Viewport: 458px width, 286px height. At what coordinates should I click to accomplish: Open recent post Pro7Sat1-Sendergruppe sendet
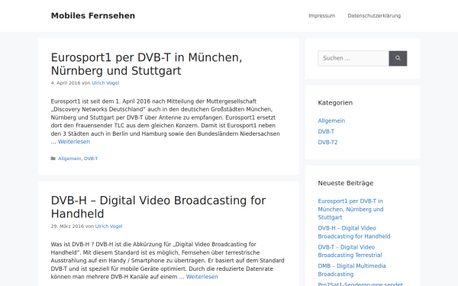pos(360,284)
